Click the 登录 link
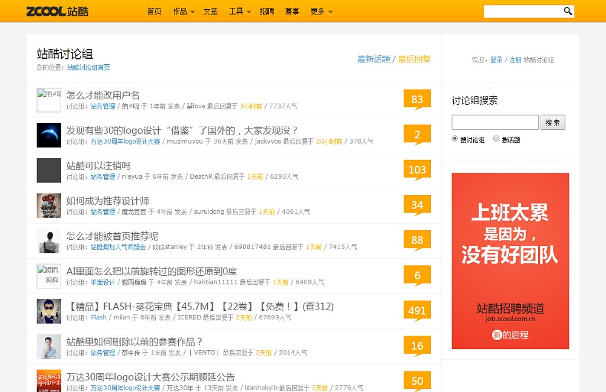Screen dimensions: 606x392 point(496,60)
